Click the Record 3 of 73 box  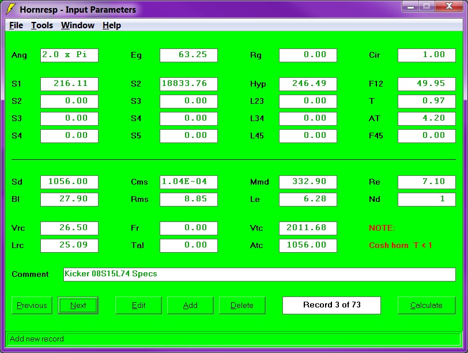pyautogui.click(x=331, y=305)
